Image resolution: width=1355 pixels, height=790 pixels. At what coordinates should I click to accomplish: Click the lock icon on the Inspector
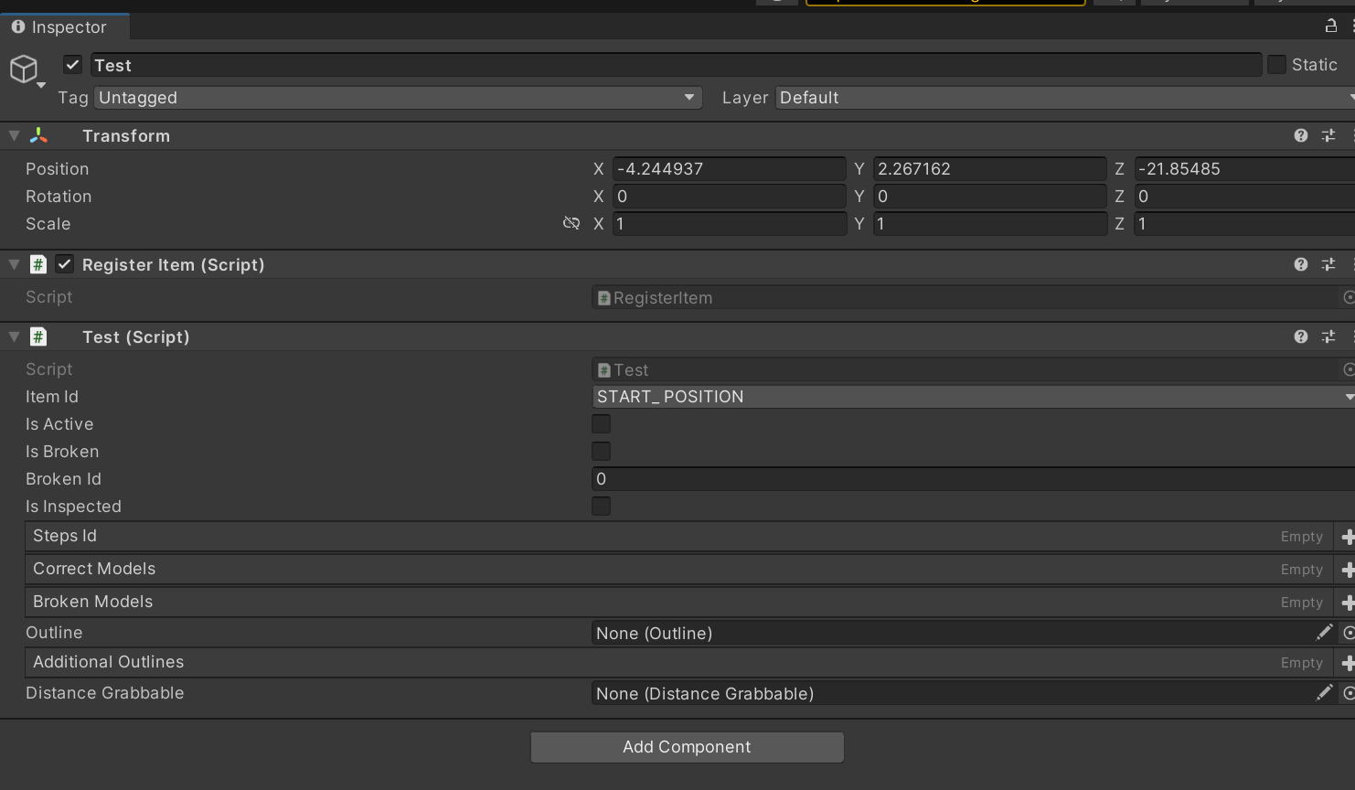(1330, 27)
